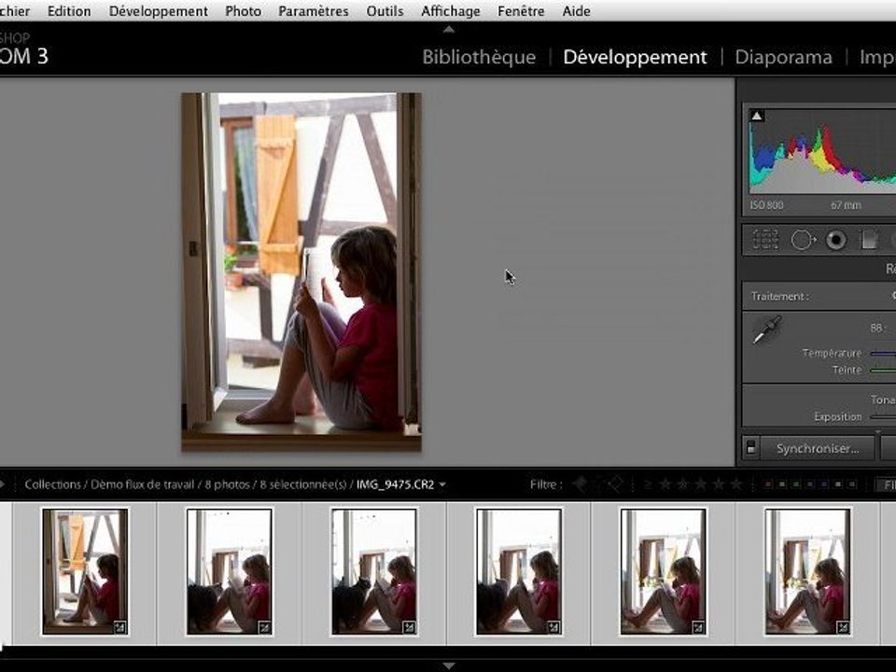Click develop adjustments badge on fourth thumbnail
The width and height of the screenshot is (896, 672).
coord(553,627)
